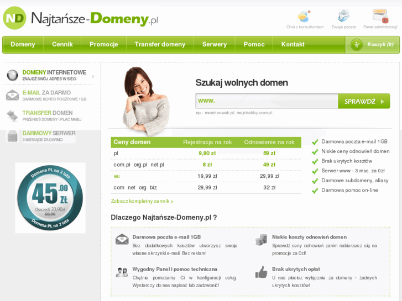Screen dimensions: 402x301
Task: Click 'Darmowa pomoc on-line' checklist item
Action: coord(349,191)
